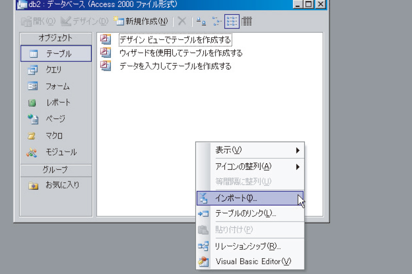Select the list view toggle icon
Image resolution: width=412 pixels, height=274 pixels.
click(232, 21)
